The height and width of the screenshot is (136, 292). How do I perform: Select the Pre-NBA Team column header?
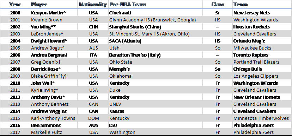coord(156,4)
